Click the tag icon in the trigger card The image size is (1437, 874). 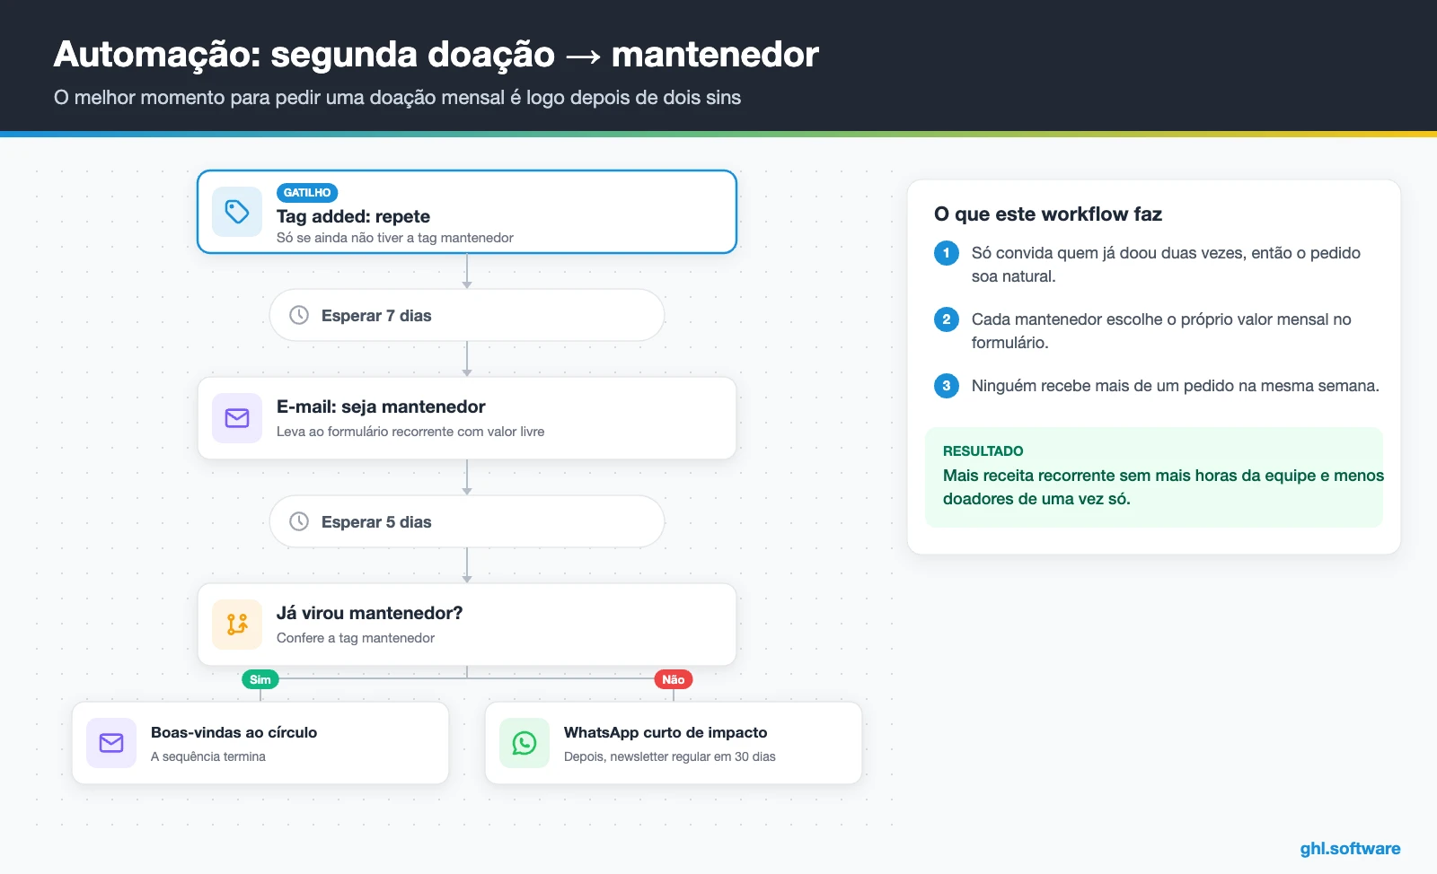point(237,212)
